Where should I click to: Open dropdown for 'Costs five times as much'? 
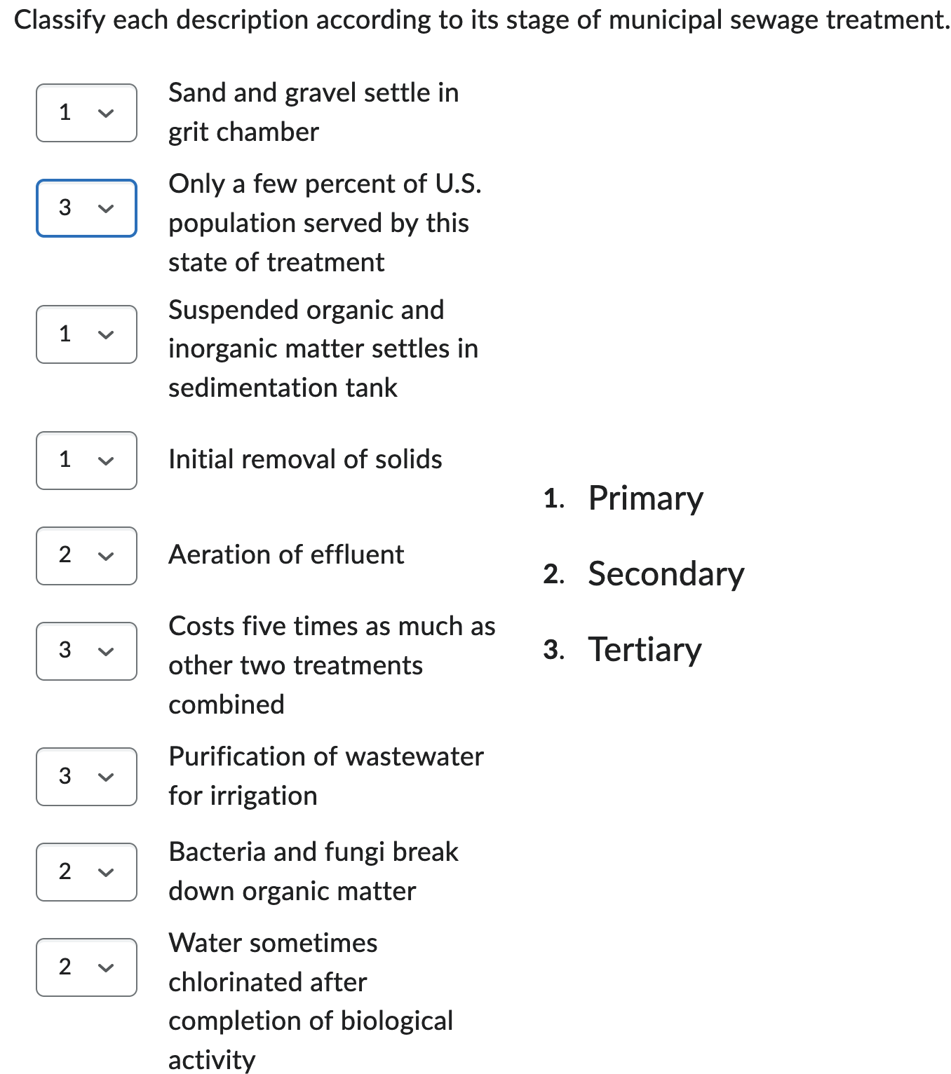point(86,651)
